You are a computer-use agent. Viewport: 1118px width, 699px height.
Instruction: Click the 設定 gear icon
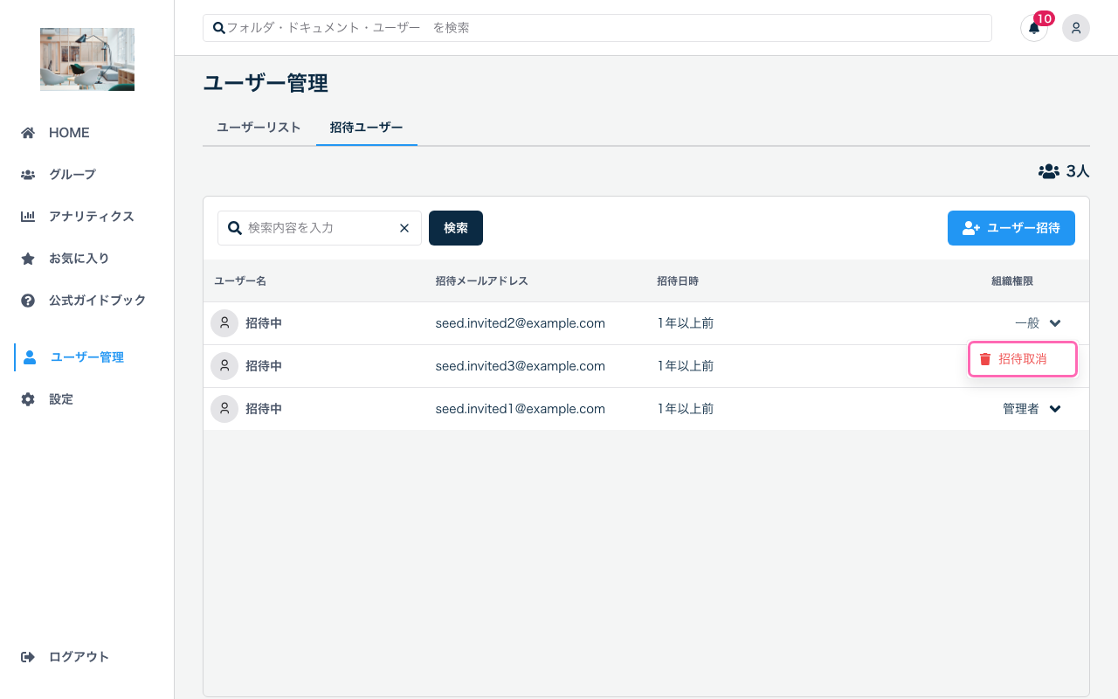pos(27,398)
